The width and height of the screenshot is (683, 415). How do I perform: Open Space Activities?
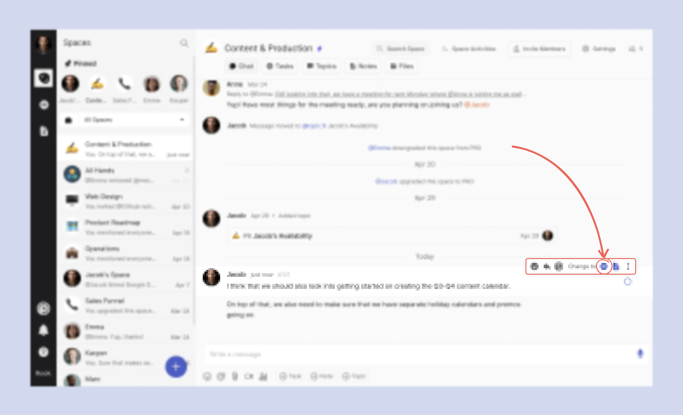[x=469, y=49]
